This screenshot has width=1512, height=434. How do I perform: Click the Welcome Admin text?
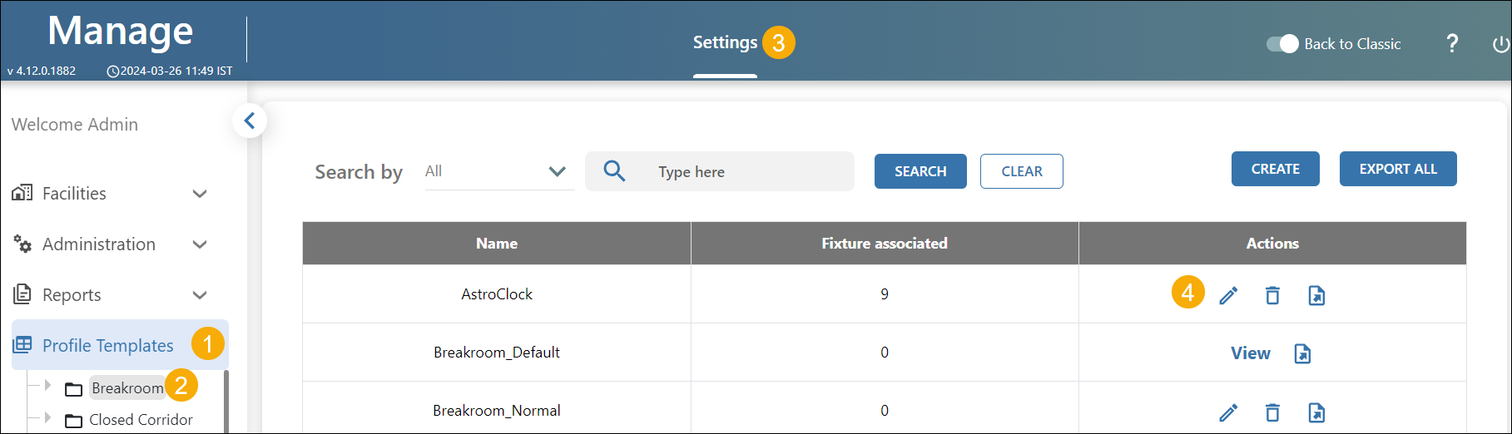(75, 125)
